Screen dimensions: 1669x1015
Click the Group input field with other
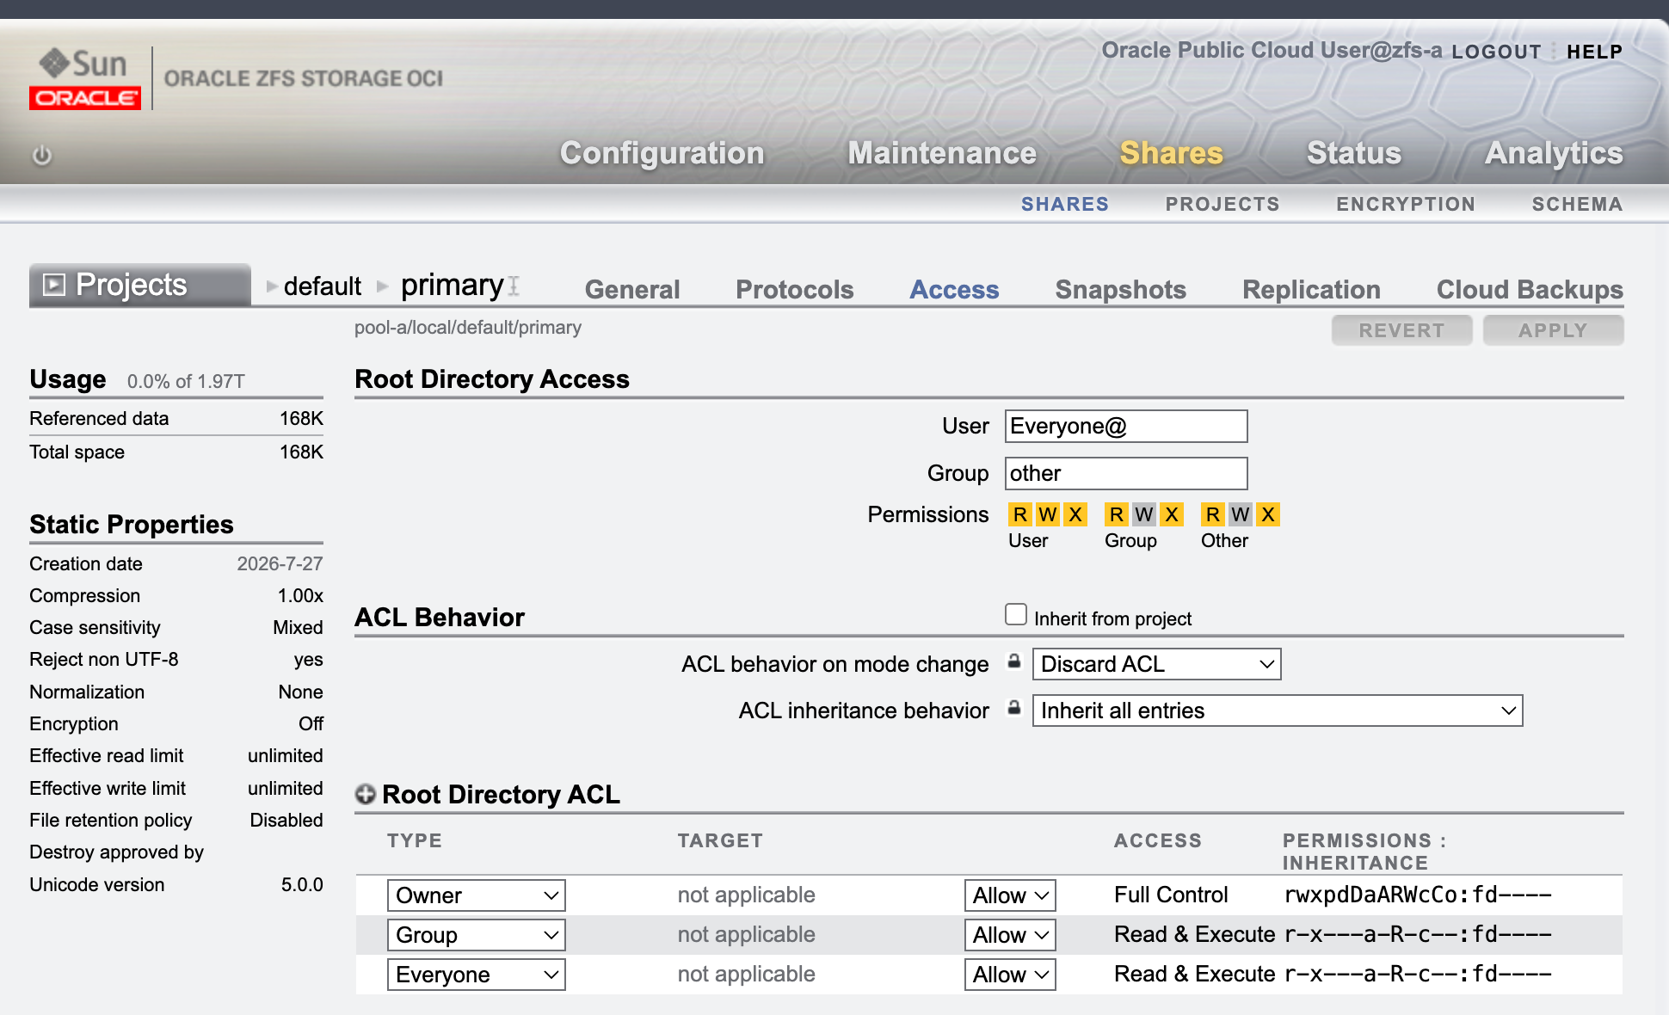tap(1126, 473)
